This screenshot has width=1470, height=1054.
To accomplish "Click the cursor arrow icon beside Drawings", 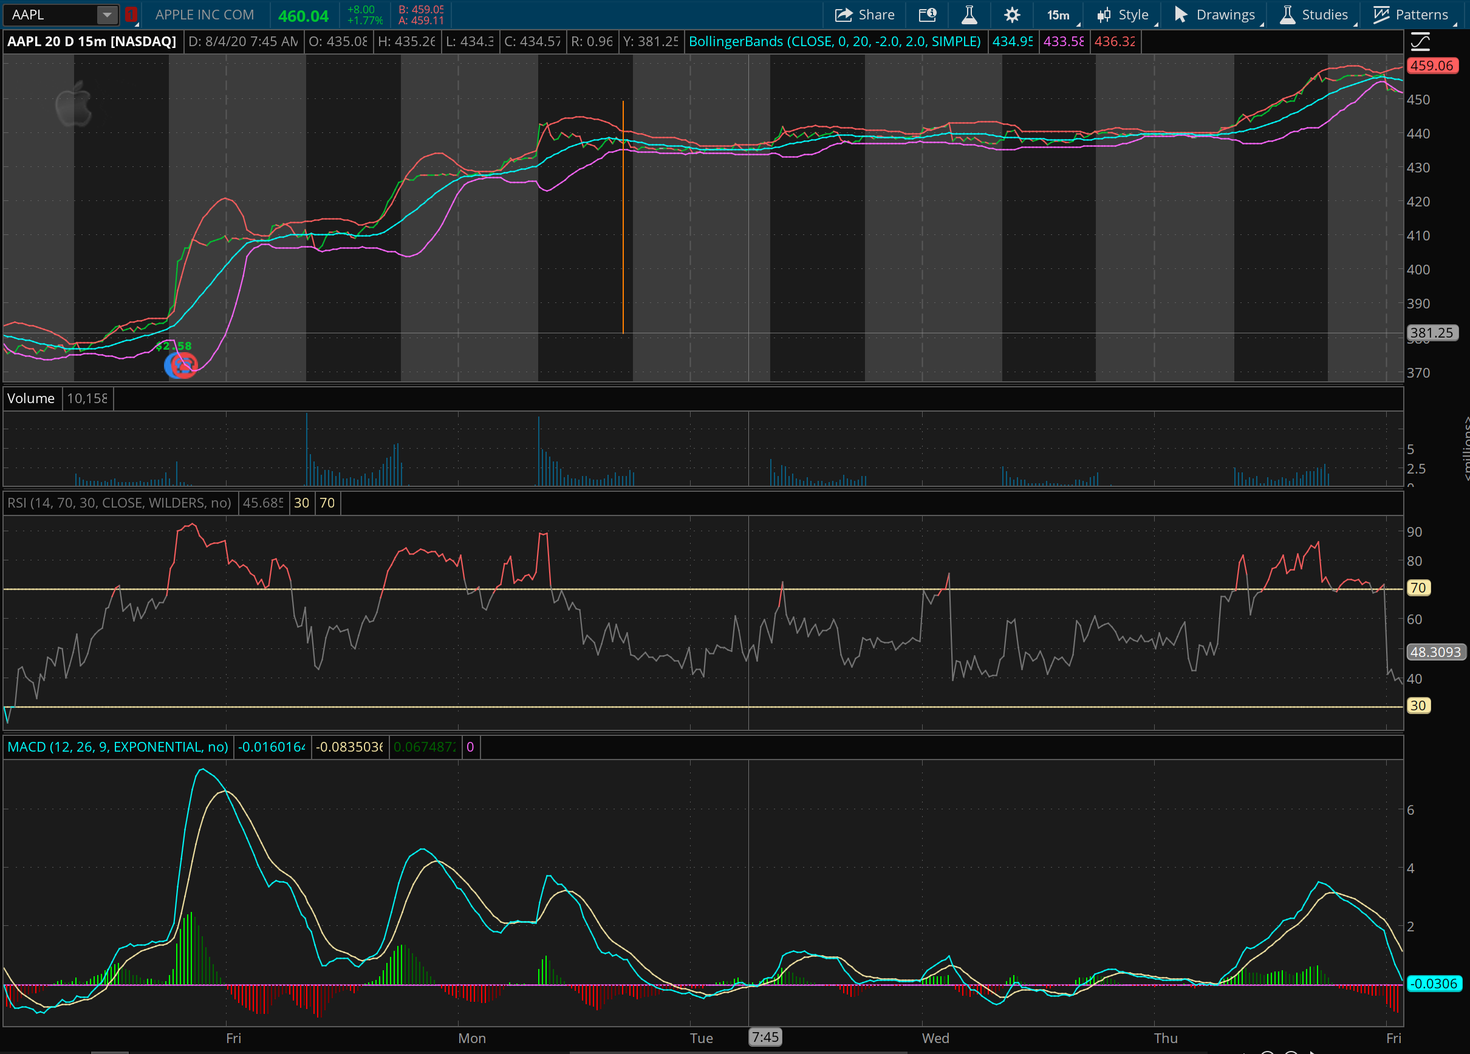I will (1180, 15).
